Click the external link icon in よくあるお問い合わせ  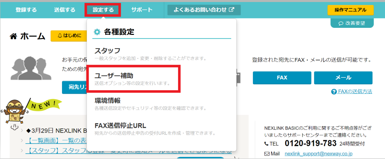click(x=232, y=10)
